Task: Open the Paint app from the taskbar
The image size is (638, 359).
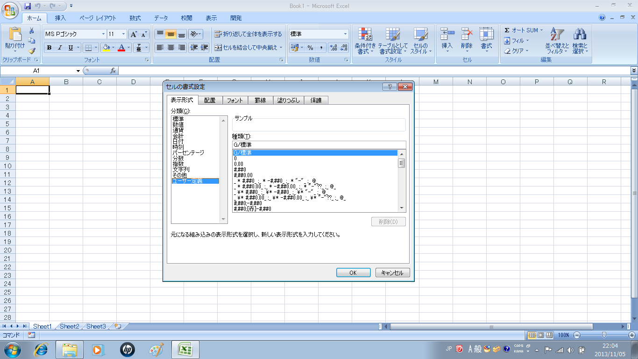Action: tap(156, 349)
